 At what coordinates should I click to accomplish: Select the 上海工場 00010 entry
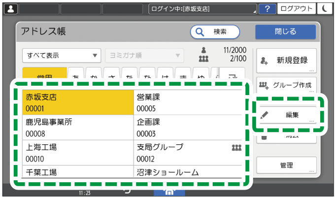tap(78, 153)
